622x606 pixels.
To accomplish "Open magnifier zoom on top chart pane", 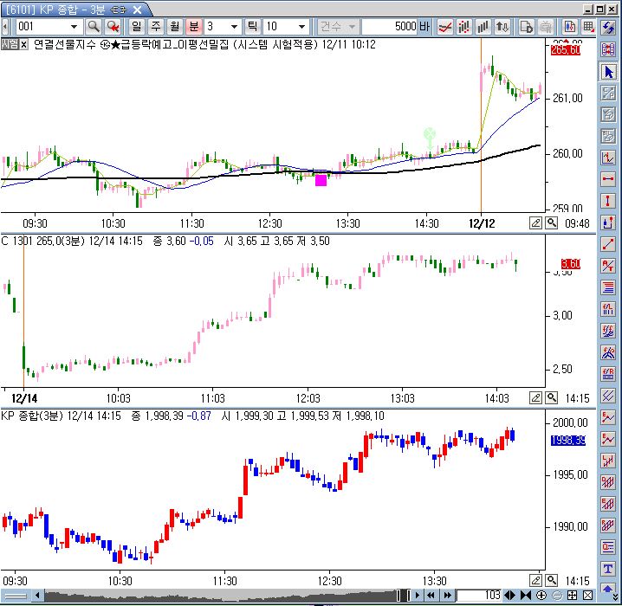I will coord(551,222).
